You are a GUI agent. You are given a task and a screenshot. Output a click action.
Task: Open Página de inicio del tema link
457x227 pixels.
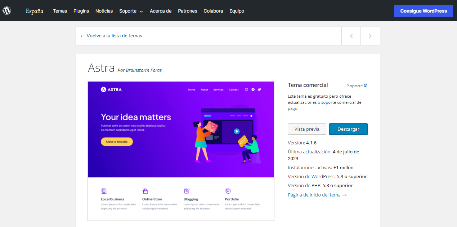[317, 195]
